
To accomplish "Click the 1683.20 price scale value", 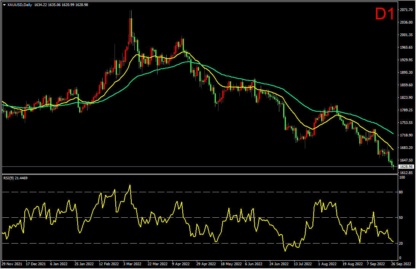I will point(406,147).
